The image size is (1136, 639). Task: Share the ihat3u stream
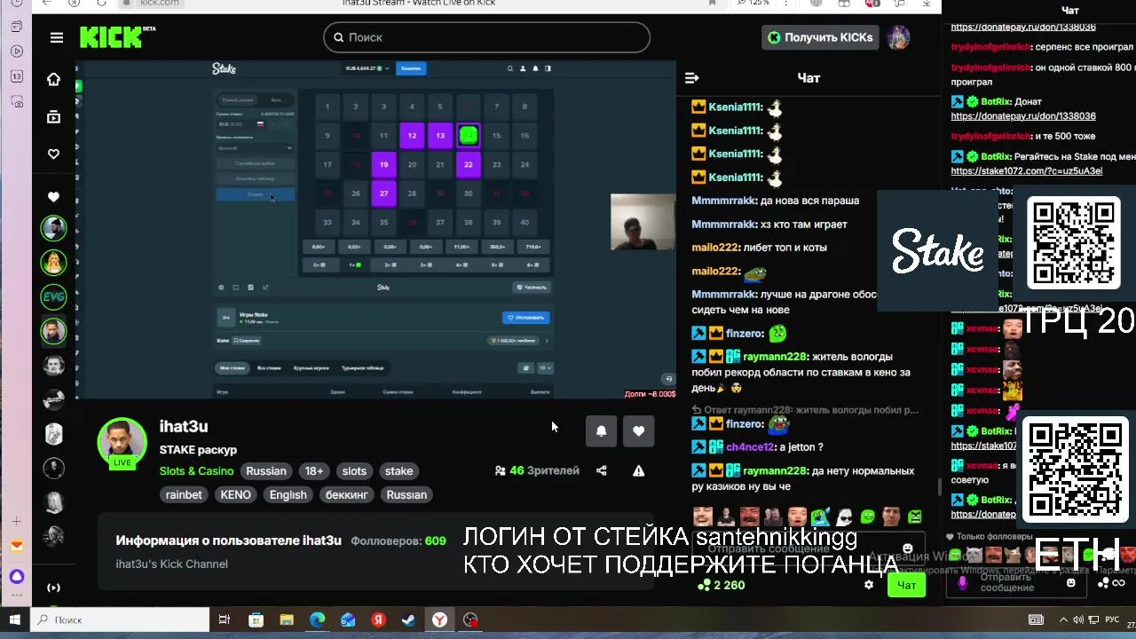(x=602, y=471)
